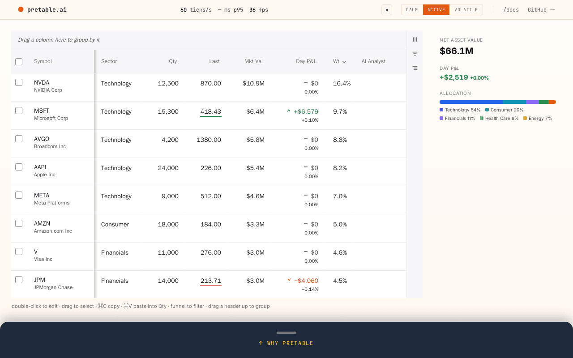Open the /docs link
Screen dimensions: 573x358
[511, 10]
